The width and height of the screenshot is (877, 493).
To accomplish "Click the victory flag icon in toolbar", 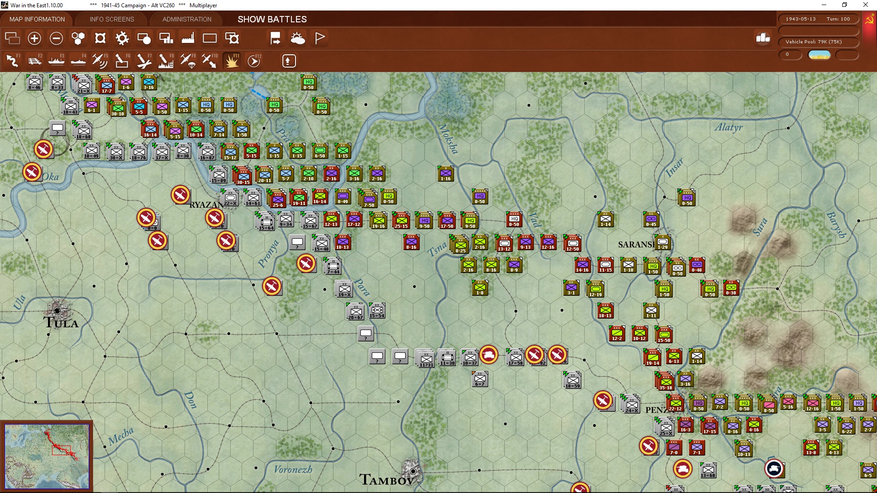I will pos(320,38).
